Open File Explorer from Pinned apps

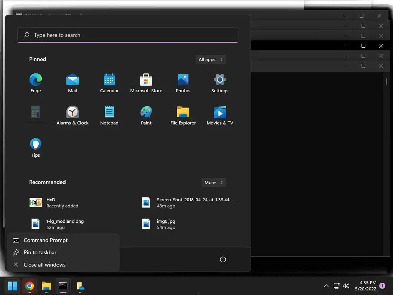(x=183, y=115)
